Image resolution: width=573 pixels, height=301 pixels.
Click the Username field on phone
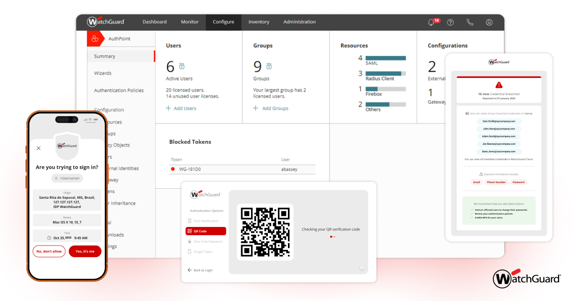(67, 178)
